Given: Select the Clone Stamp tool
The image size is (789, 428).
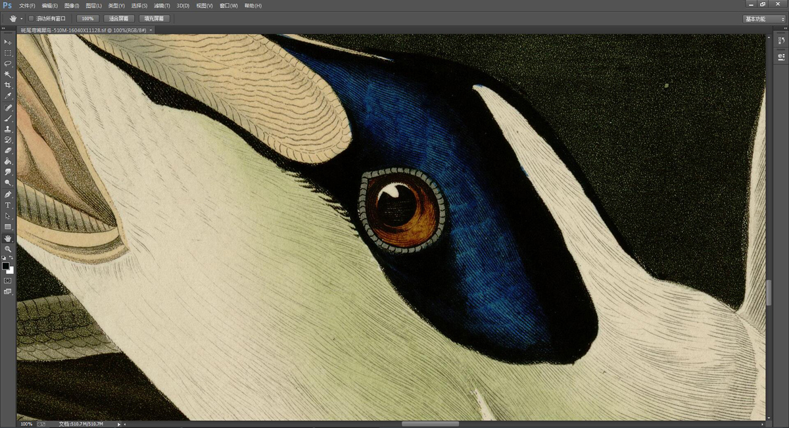Looking at the screenshot, I should tap(8, 130).
